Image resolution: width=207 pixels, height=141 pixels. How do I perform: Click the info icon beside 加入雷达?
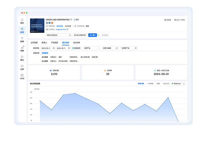click(x=98, y=35)
